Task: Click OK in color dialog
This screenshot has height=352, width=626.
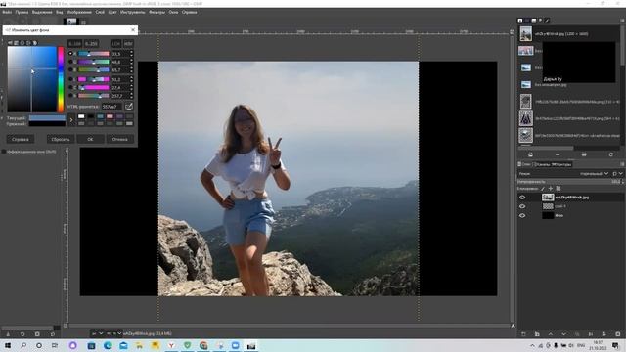Action: click(x=90, y=139)
